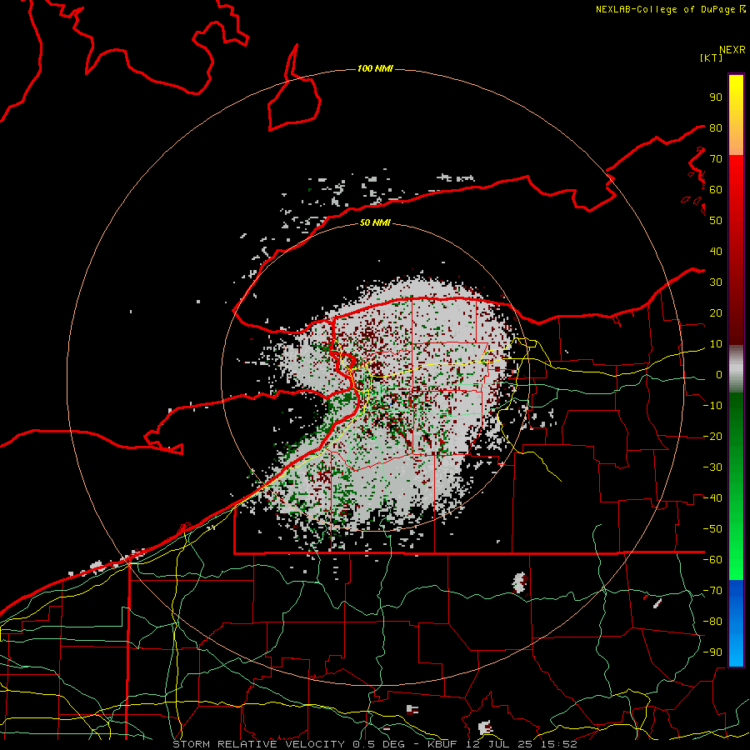Image resolution: width=750 pixels, height=750 pixels.
Task: Click the -30 value on the velocity scale
Action: (x=712, y=467)
